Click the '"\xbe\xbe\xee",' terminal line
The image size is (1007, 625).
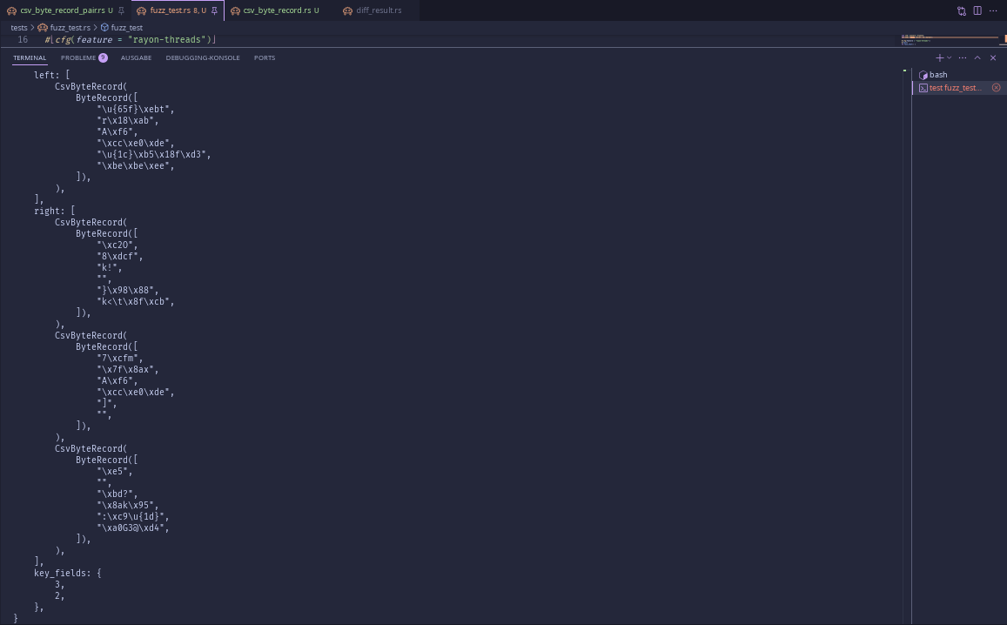pyautogui.click(x=136, y=165)
